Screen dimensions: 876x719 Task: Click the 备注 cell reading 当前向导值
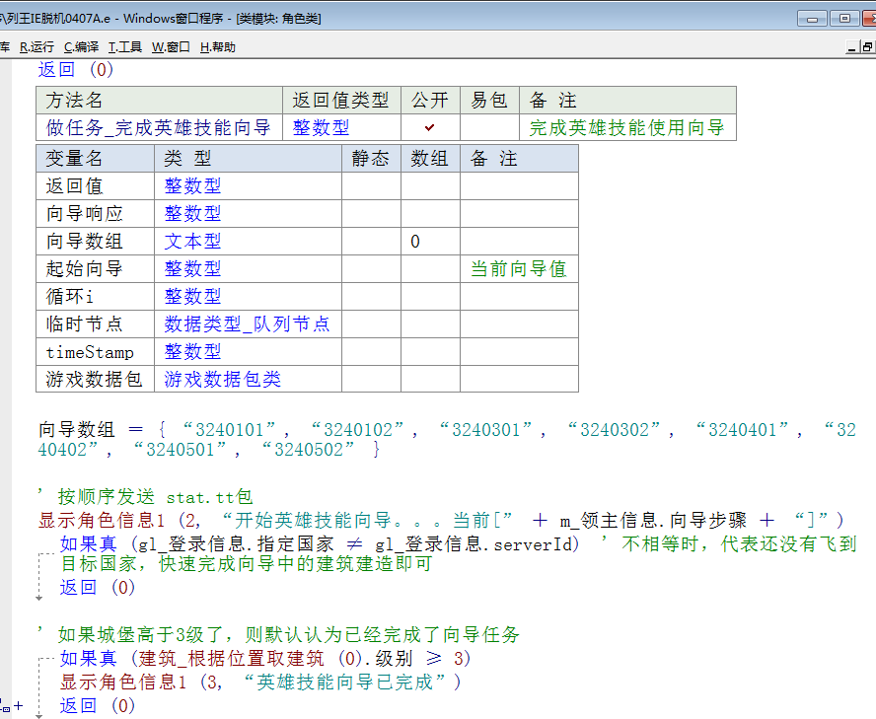(518, 268)
